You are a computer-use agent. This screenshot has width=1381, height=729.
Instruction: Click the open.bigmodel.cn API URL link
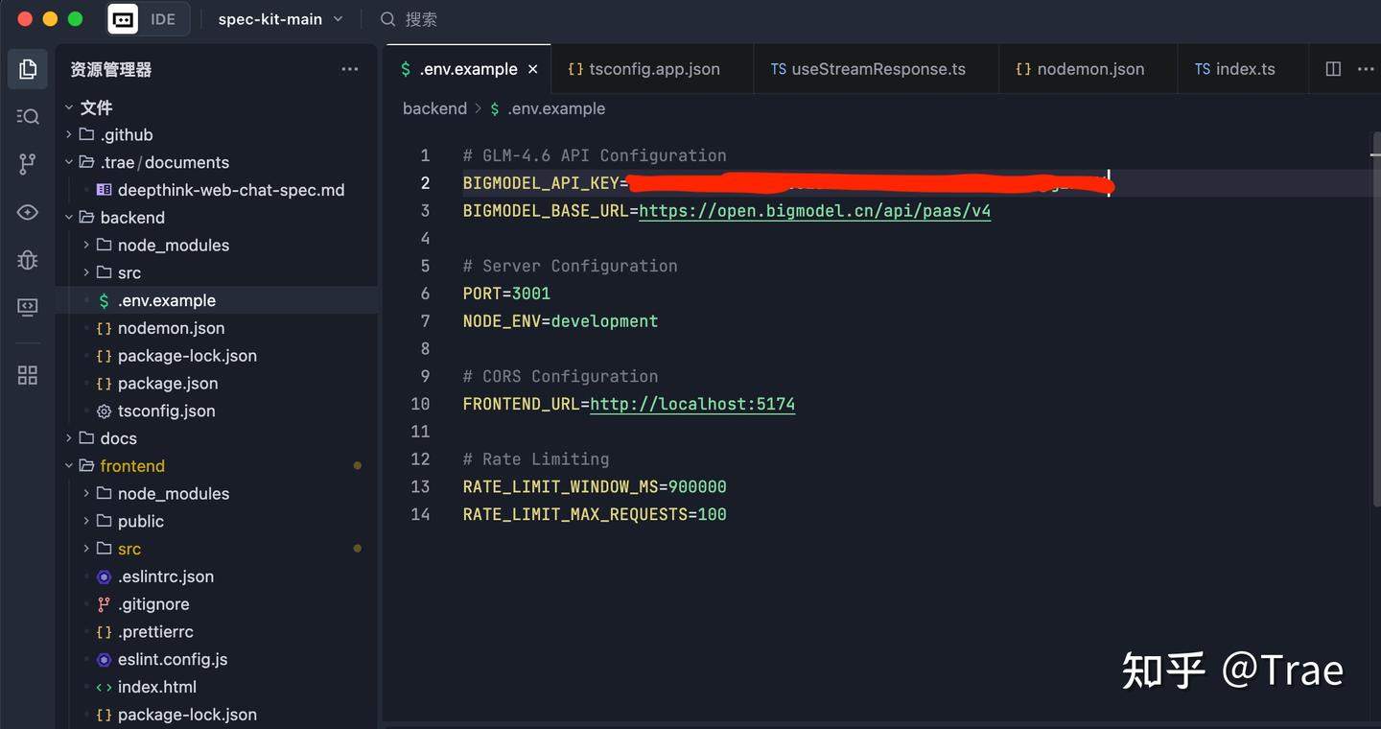[814, 211]
